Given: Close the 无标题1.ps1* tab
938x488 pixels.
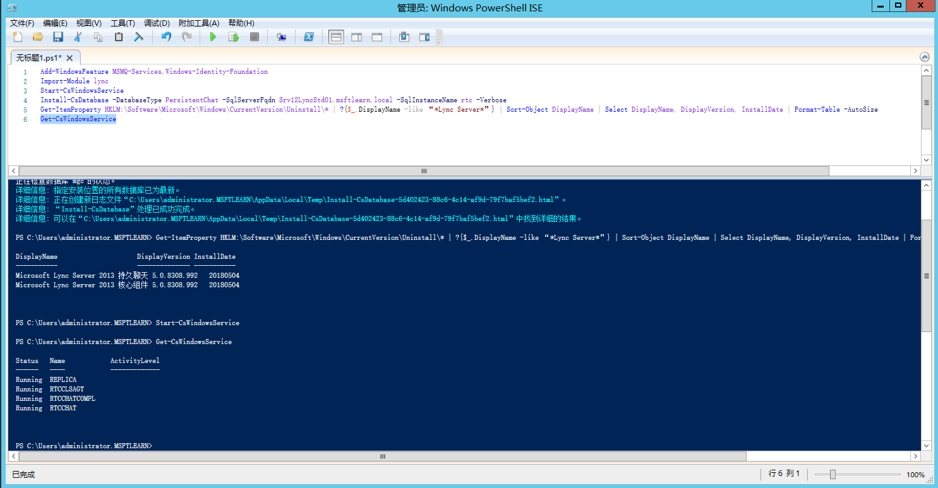Looking at the screenshot, I should [69, 58].
